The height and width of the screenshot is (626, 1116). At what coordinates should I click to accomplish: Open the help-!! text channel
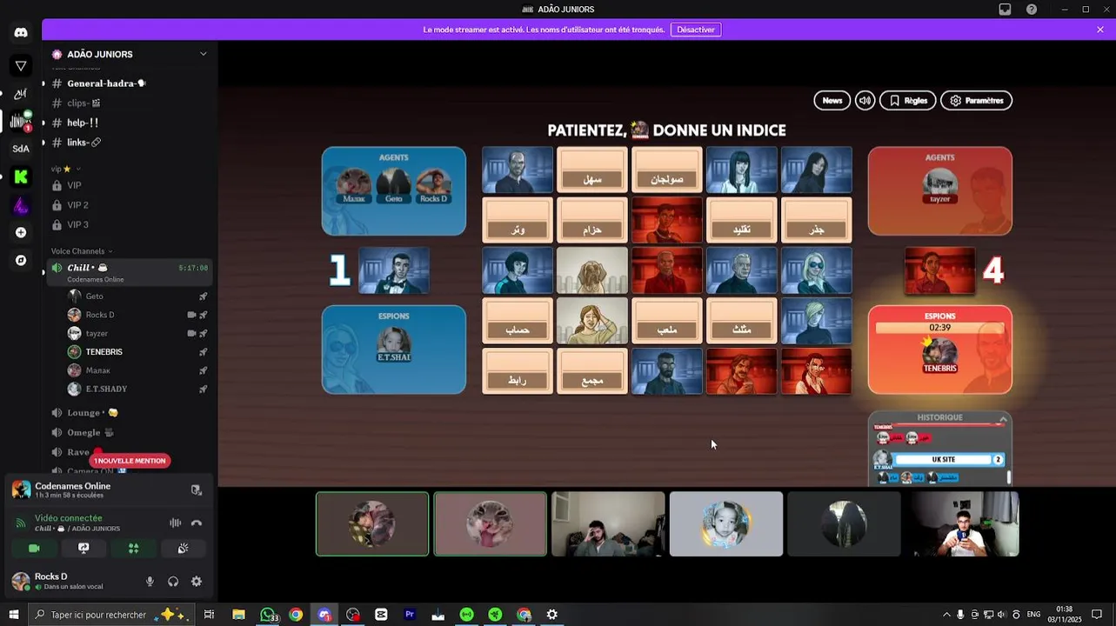click(130, 123)
